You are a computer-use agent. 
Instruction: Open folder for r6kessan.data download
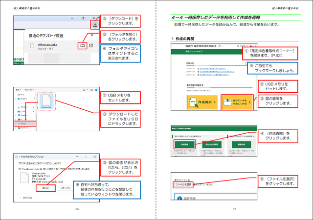(83, 45)
